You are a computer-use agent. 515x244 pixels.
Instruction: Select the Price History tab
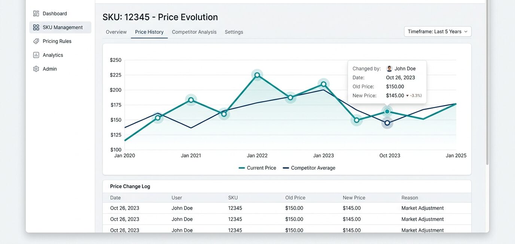click(x=149, y=32)
